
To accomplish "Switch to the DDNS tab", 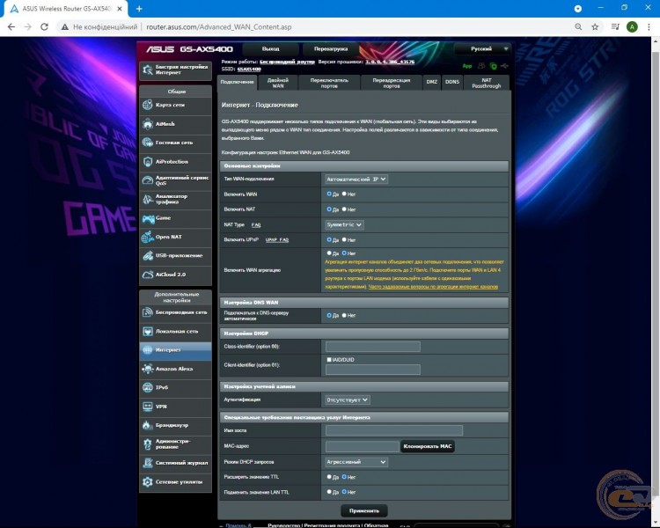I will click(452, 83).
